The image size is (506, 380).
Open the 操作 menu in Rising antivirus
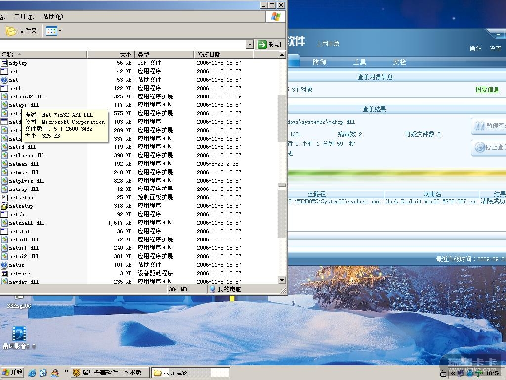(x=475, y=49)
